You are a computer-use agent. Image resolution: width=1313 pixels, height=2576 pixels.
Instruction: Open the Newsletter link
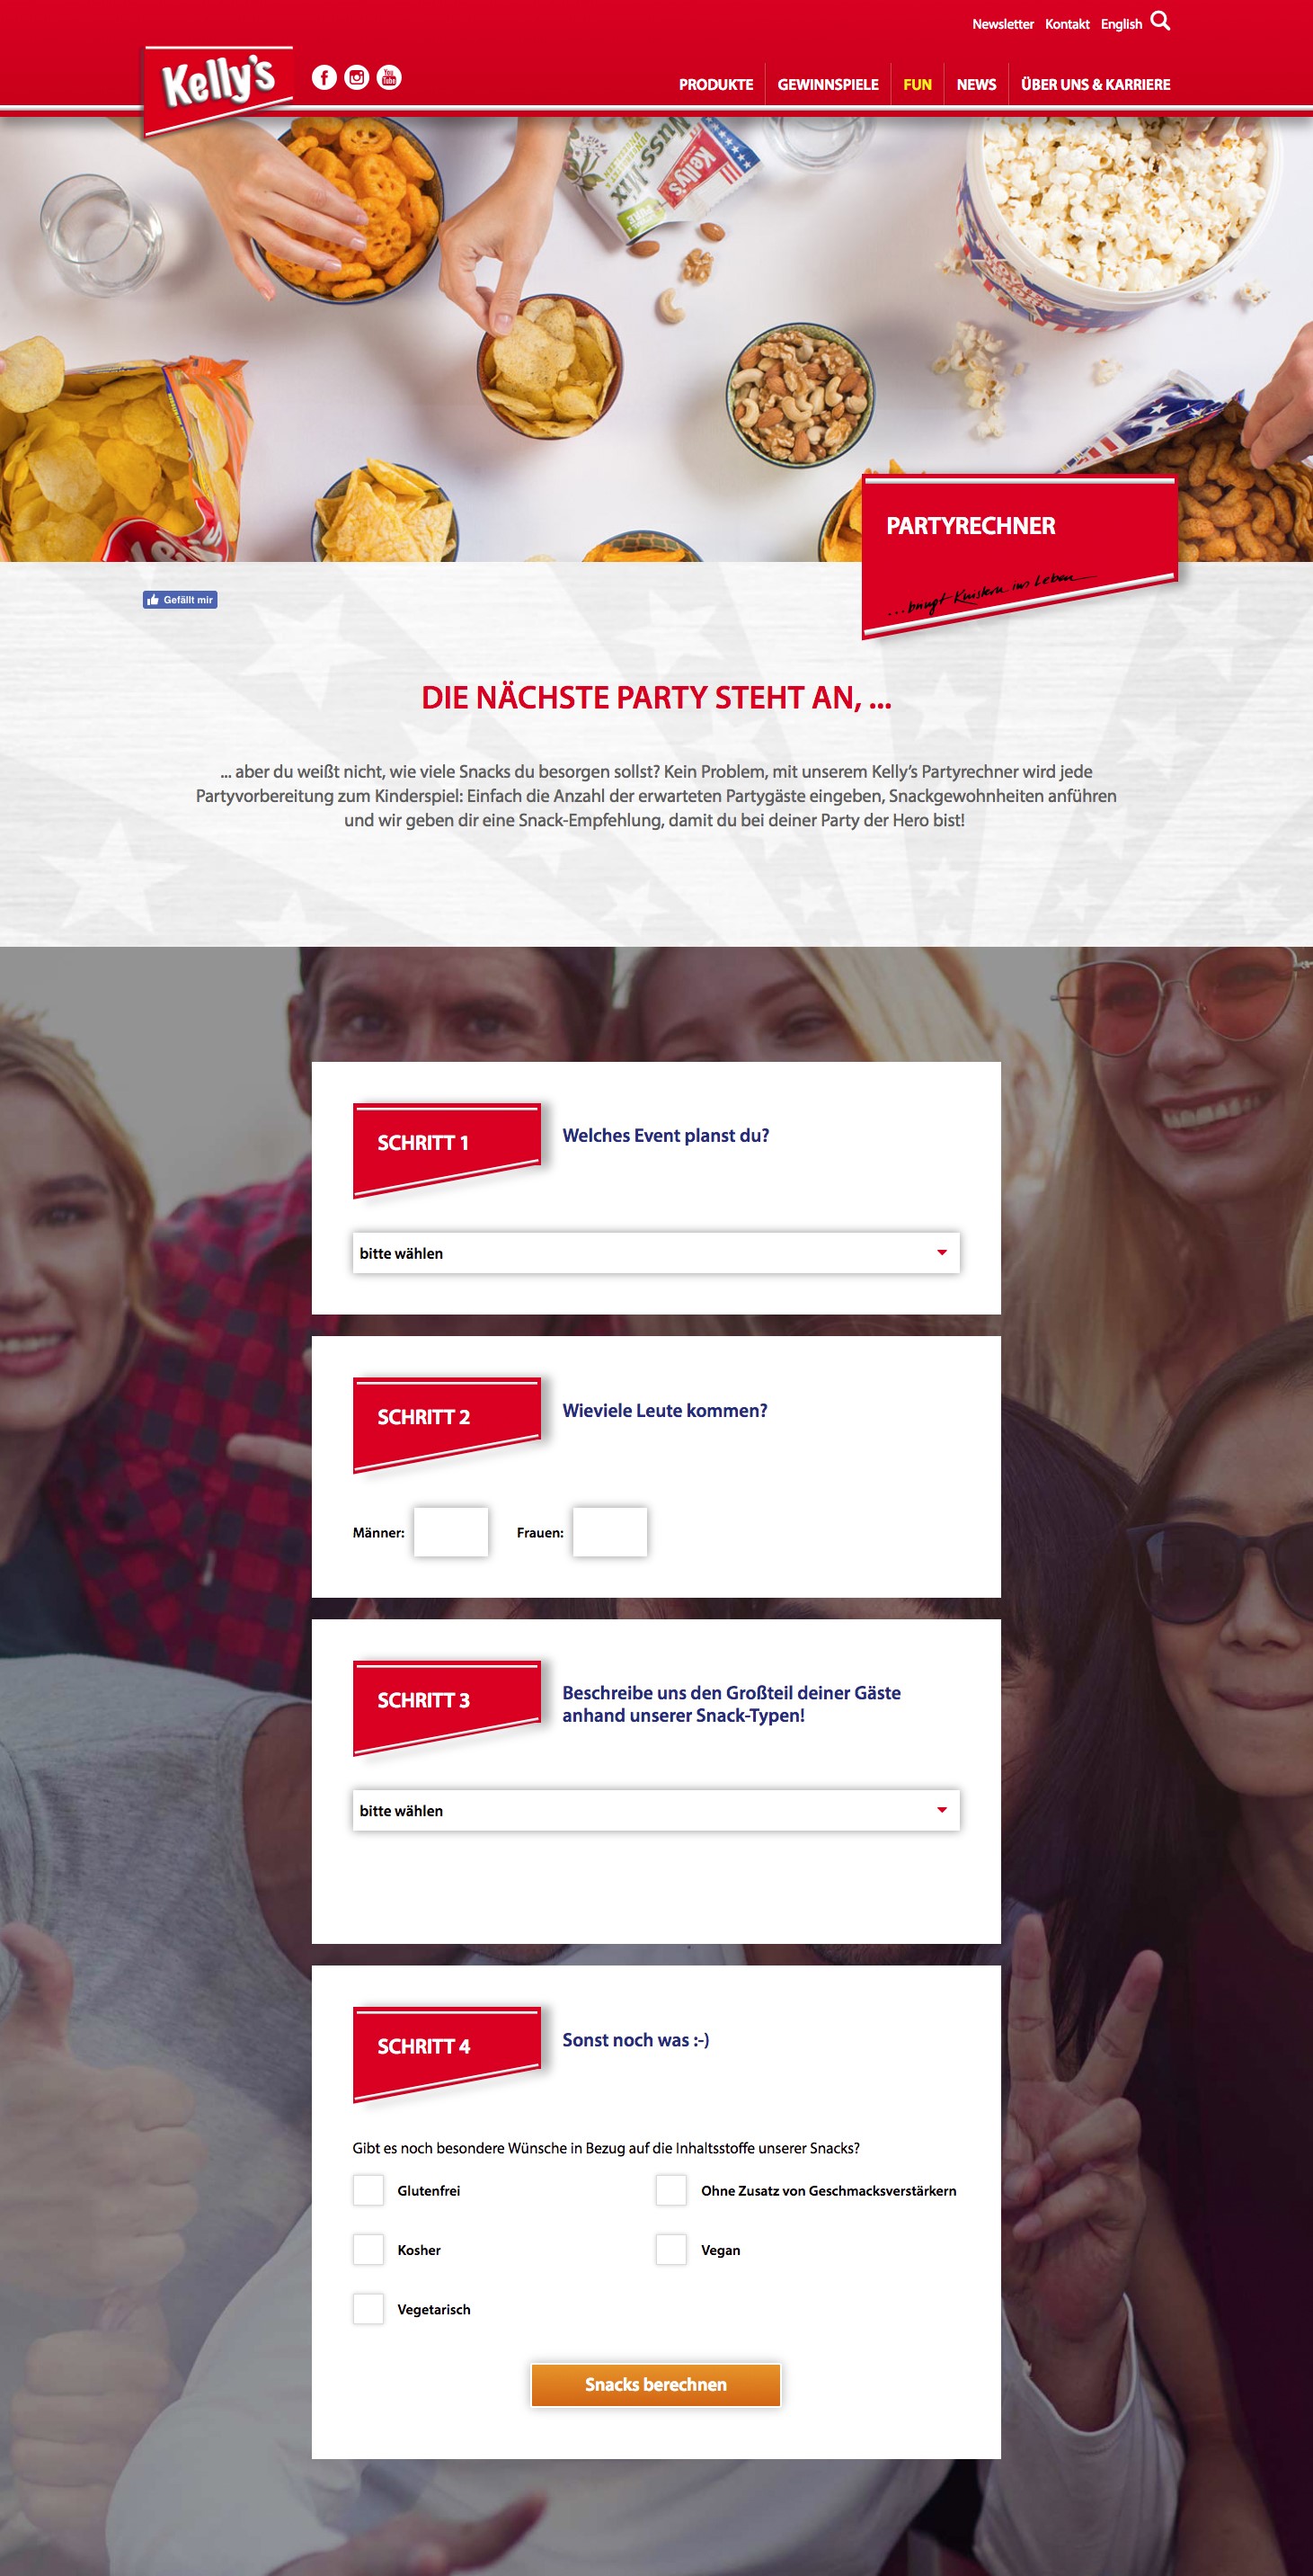point(1002,24)
